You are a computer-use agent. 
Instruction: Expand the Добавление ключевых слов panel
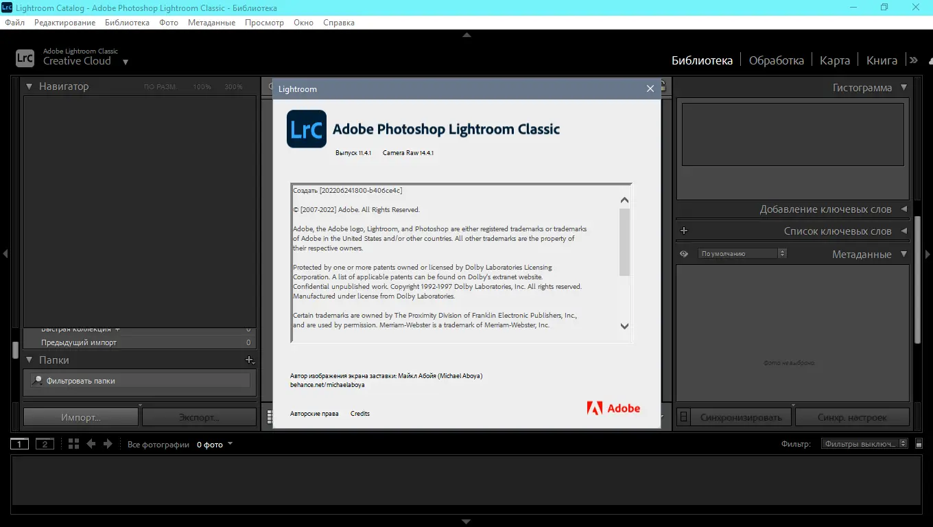point(904,209)
